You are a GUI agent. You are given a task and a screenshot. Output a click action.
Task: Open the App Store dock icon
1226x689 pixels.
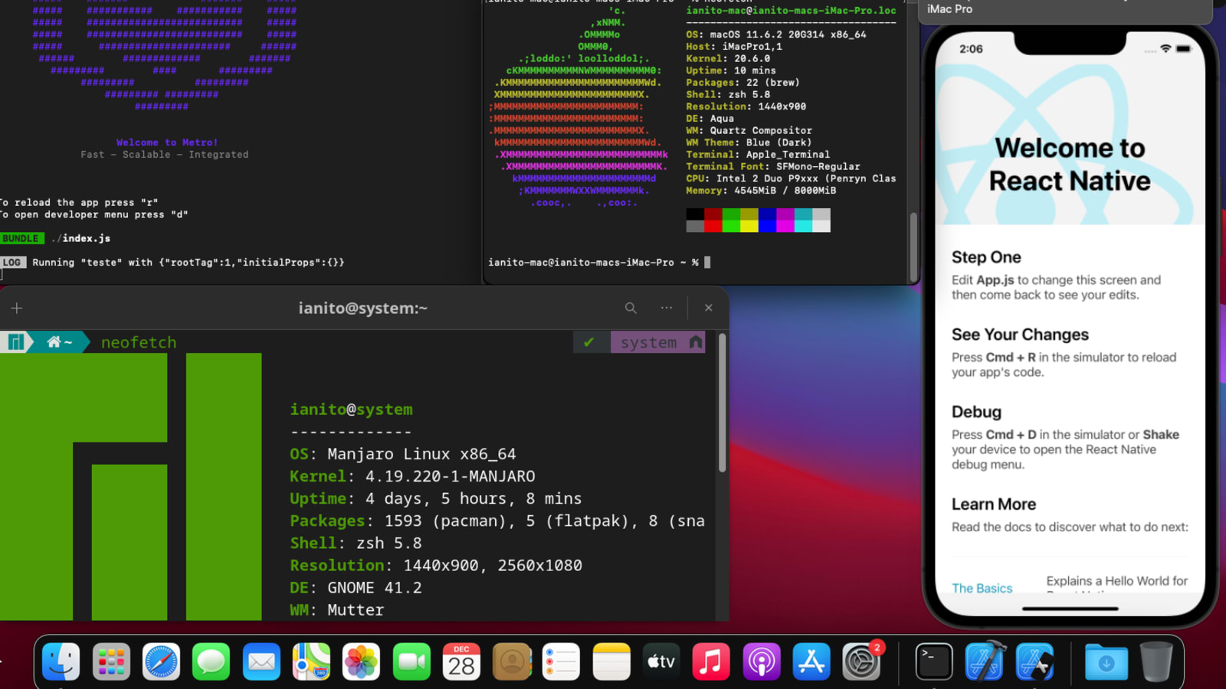pyautogui.click(x=811, y=661)
